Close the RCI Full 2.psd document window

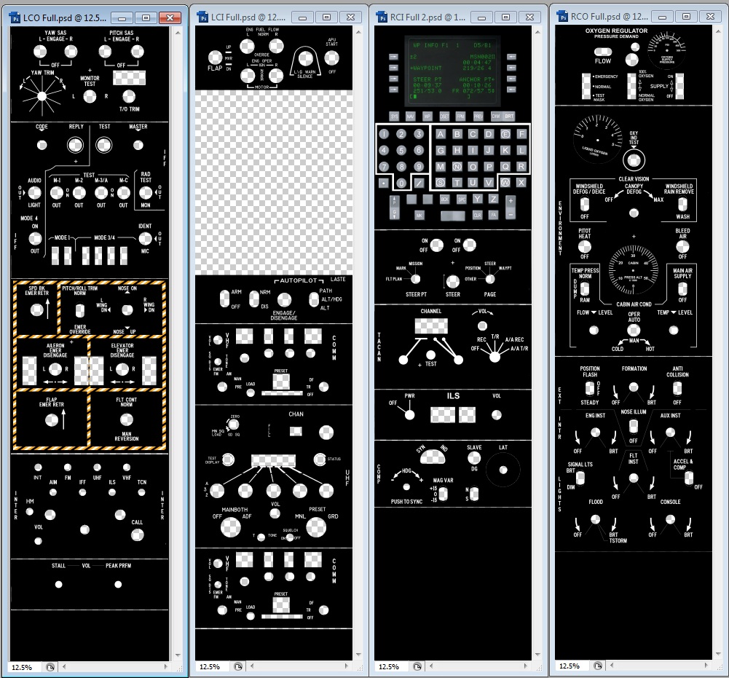point(530,17)
